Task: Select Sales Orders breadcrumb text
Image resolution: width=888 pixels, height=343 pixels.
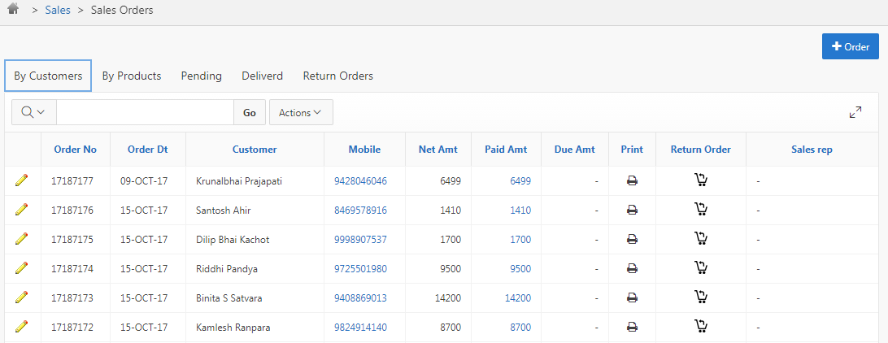Action: [x=122, y=10]
